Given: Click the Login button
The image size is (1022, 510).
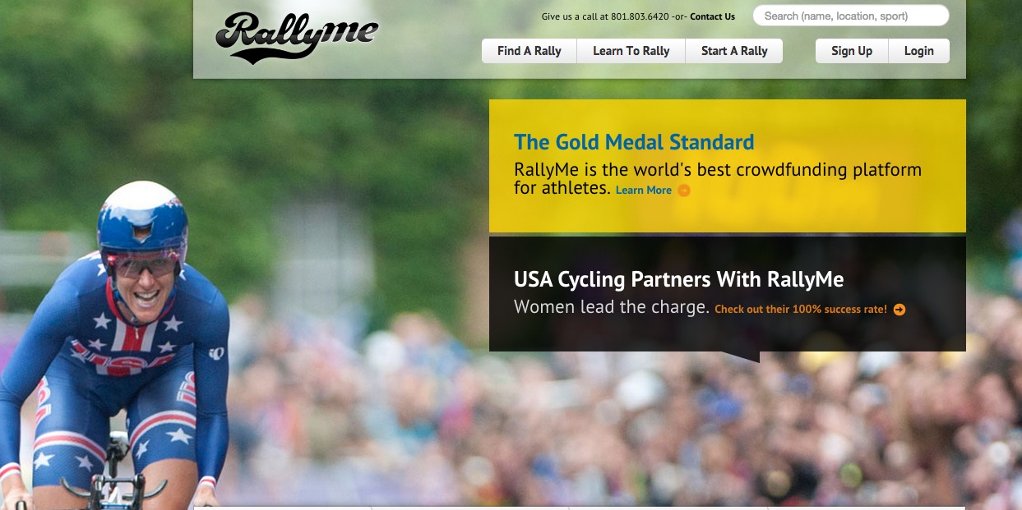Looking at the screenshot, I should (x=918, y=51).
